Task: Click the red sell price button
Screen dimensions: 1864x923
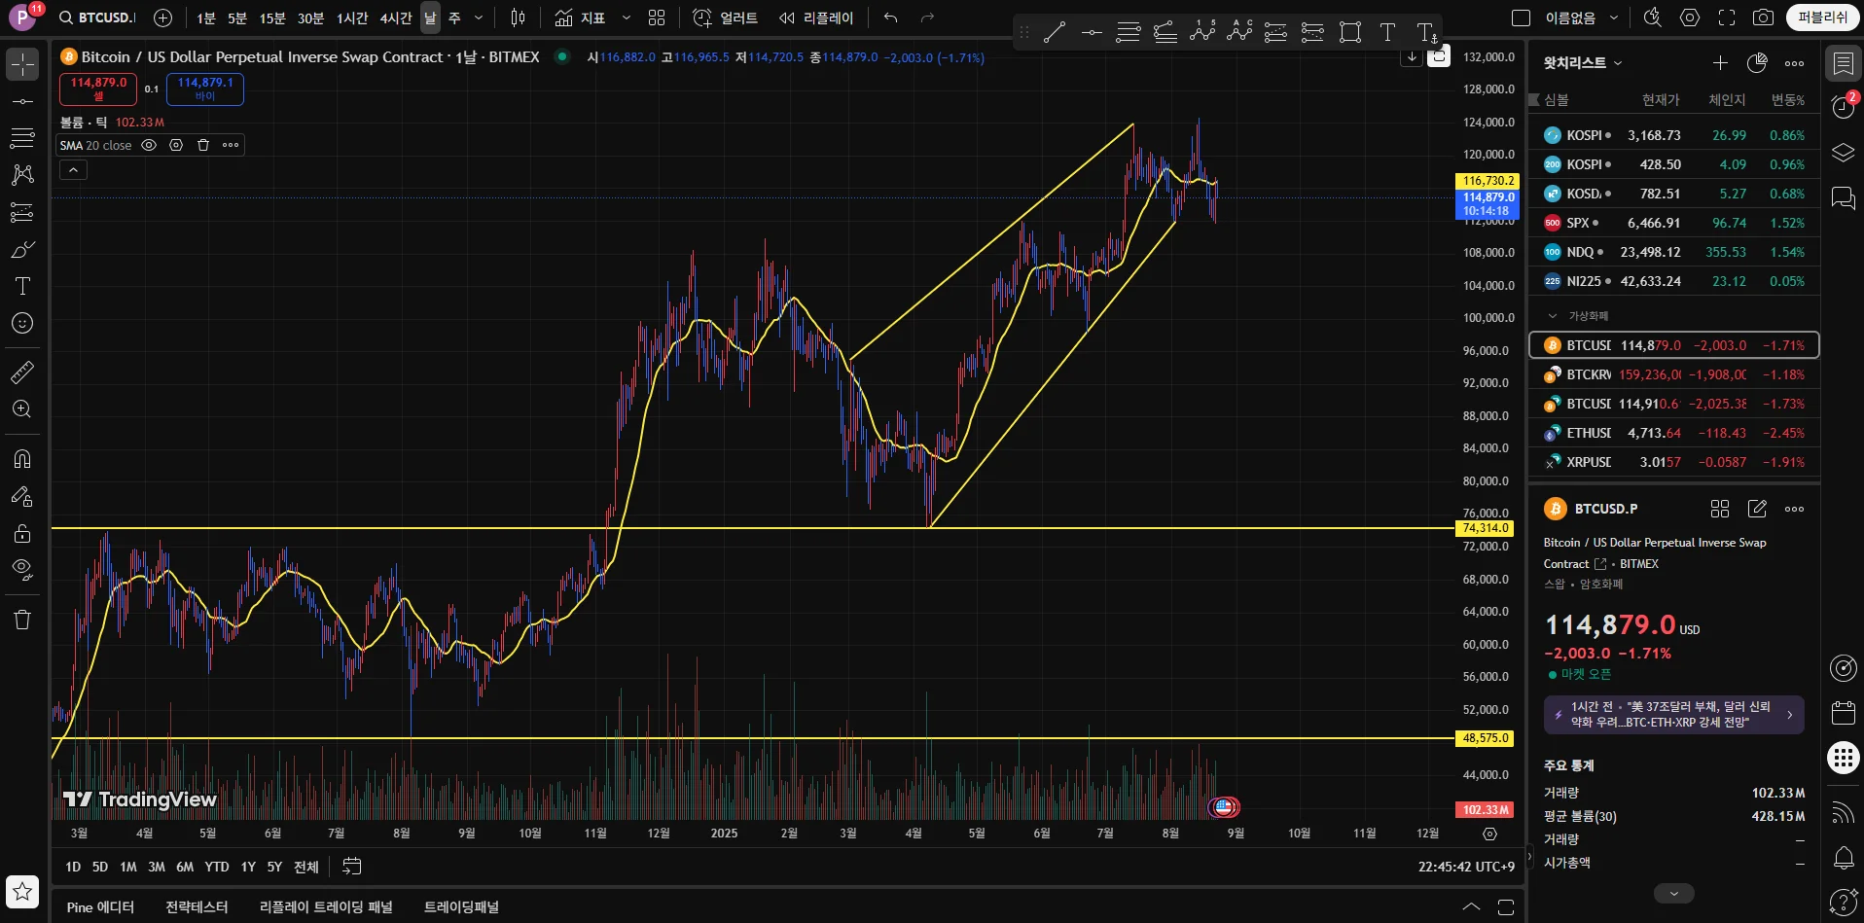Action: click(97, 89)
